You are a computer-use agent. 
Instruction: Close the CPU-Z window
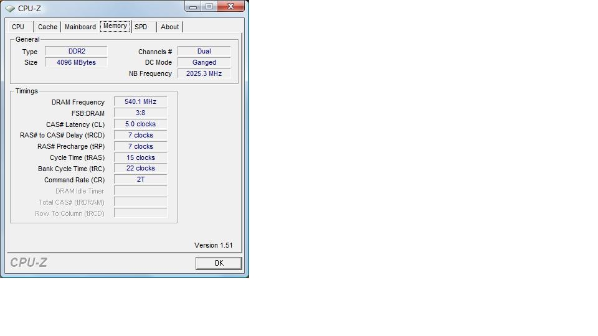coord(230,6)
